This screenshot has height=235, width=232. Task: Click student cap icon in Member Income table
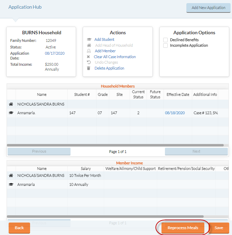tap(11, 185)
